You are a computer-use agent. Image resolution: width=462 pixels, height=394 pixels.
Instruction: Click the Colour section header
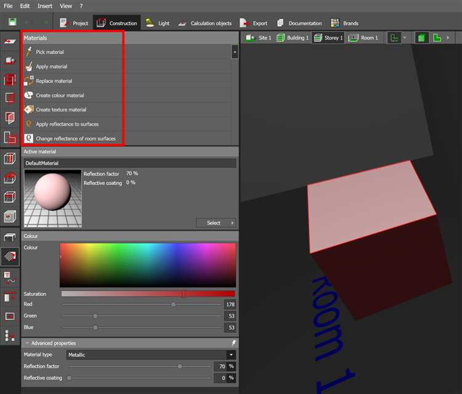click(130, 236)
